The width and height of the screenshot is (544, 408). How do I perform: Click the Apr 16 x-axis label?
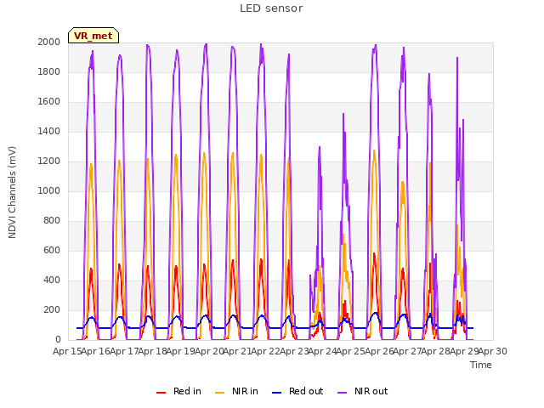96,351
